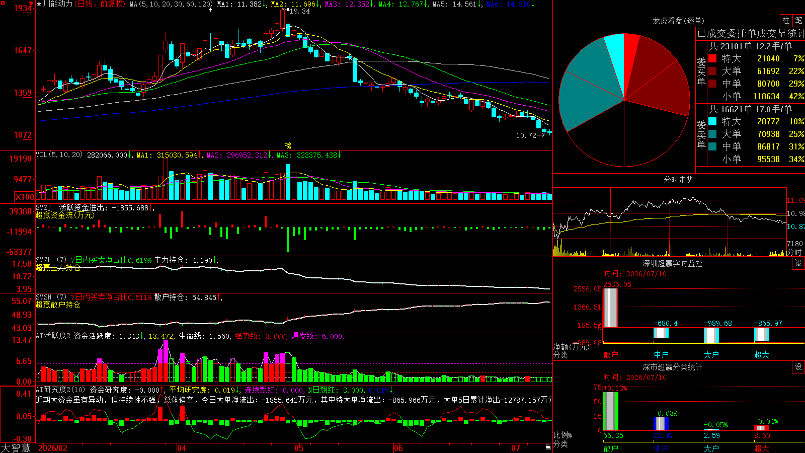Toggle the 分时 label under intraday chart

pyautogui.click(x=794, y=252)
